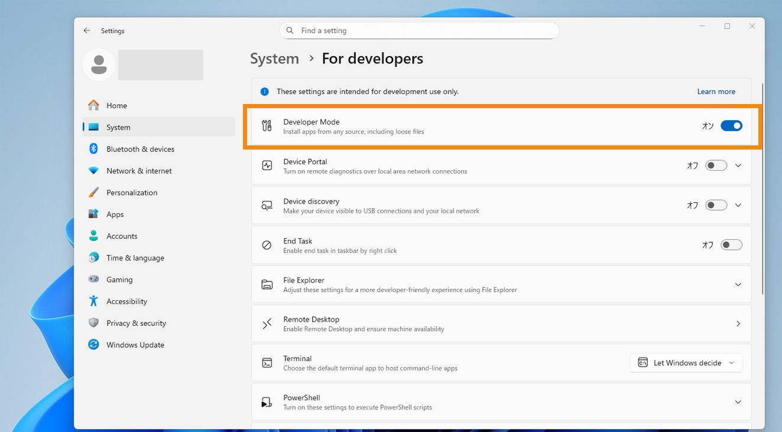Open Network & internet settings

tap(158, 171)
